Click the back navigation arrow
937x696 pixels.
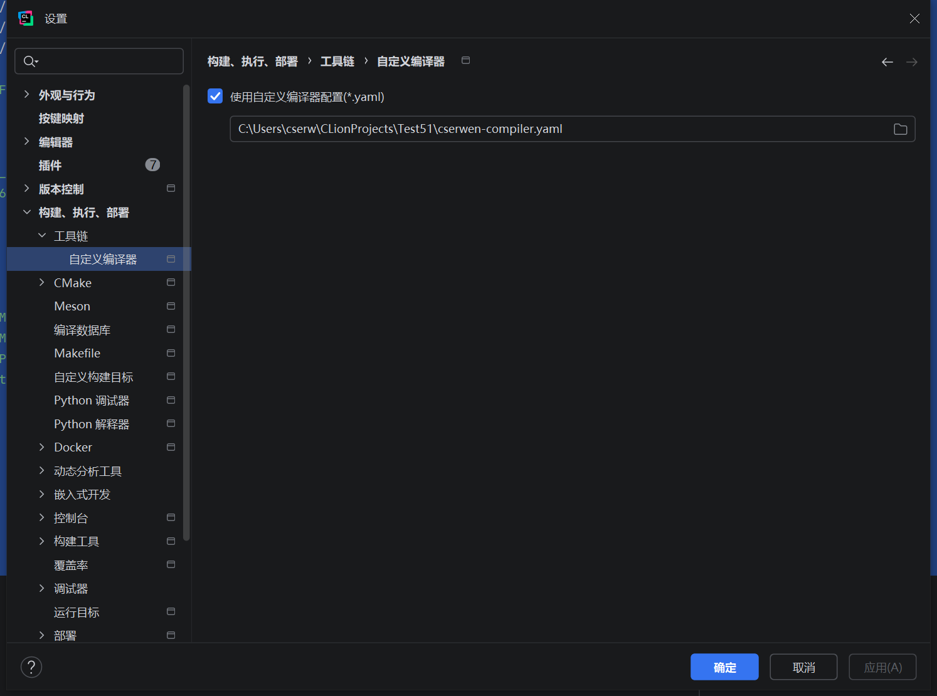(887, 62)
